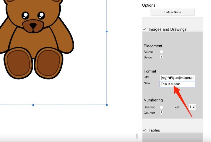Click the Tables label text
Image resolution: width=211 pixels, height=142 pixels.
pyautogui.click(x=154, y=130)
